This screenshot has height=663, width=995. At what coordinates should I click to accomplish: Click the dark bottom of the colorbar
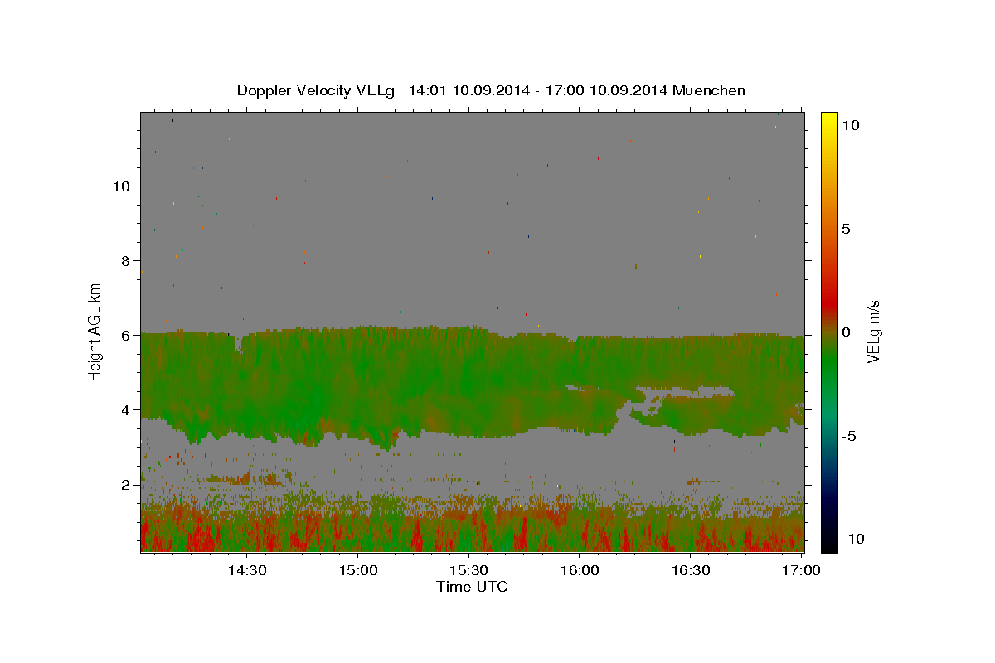(x=829, y=539)
